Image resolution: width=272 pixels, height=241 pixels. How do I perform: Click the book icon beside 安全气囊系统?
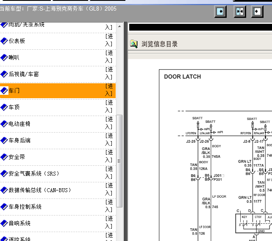tap(4, 173)
